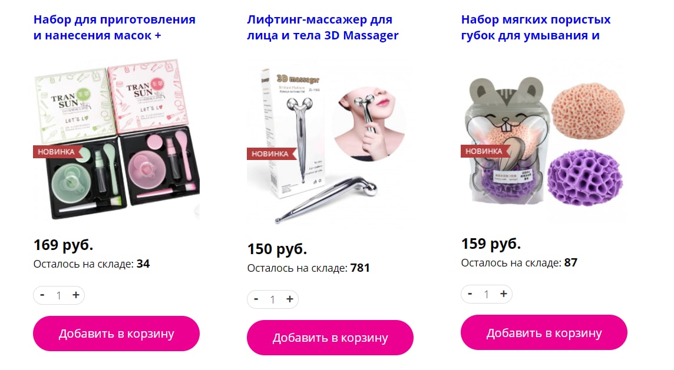This screenshot has height=370, width=674.
Task: Decrease quantity for the mask preparation set
Action: pyautogui.click(x=42, y=295)
